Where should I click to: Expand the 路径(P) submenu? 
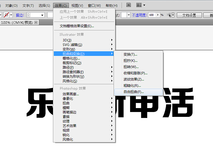pos(84,68)
